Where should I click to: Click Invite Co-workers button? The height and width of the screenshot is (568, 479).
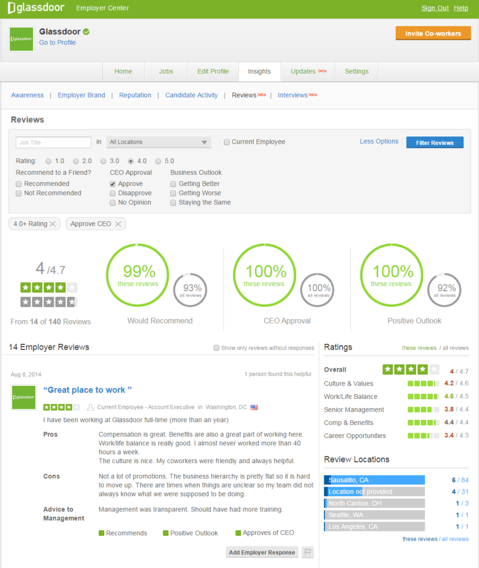[433, 33]
